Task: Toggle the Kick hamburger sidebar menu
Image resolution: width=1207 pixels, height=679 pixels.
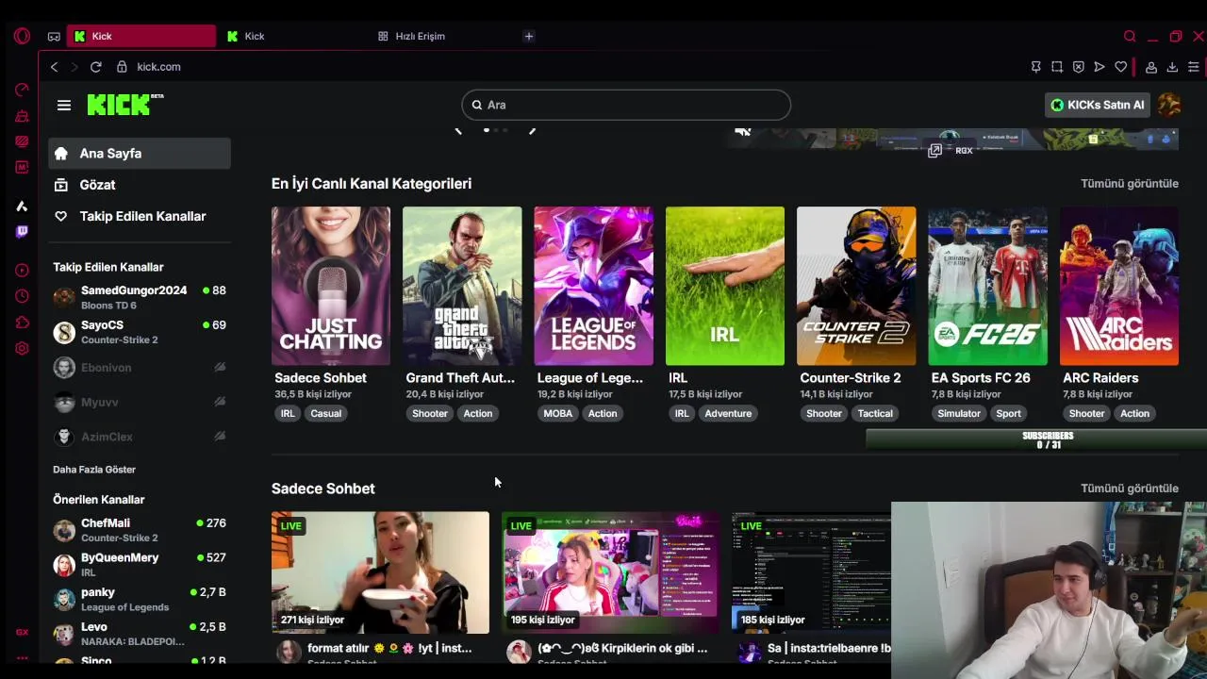Action: point(64,105)
